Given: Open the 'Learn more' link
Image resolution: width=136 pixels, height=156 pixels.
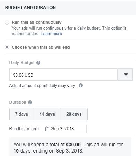Looking at the screenshot, I should pos(51,34).
